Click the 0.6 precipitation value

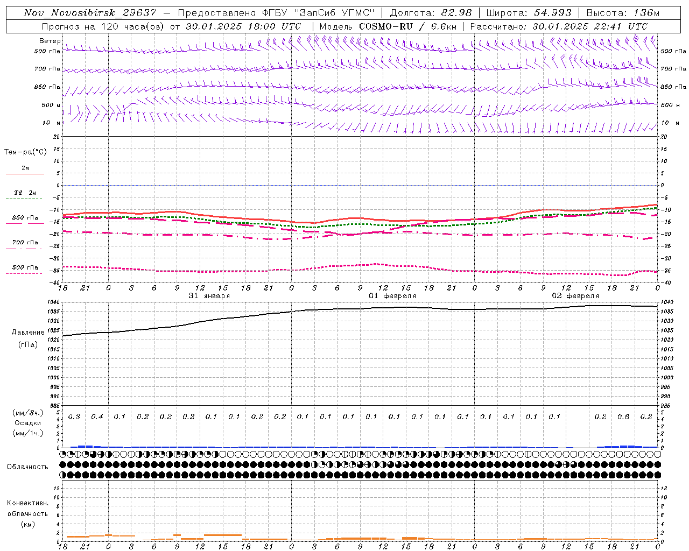click(x=623, y=417)
